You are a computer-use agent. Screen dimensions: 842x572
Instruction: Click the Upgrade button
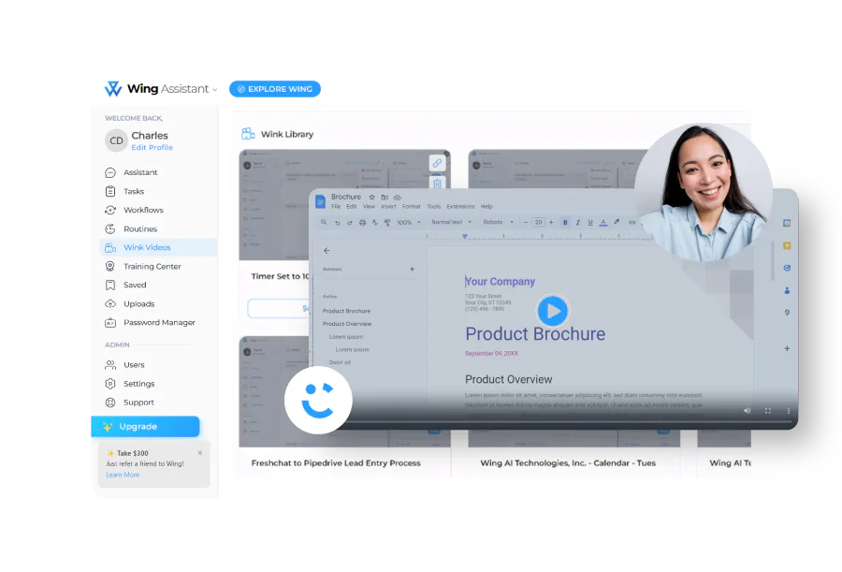tap(146, 426)
